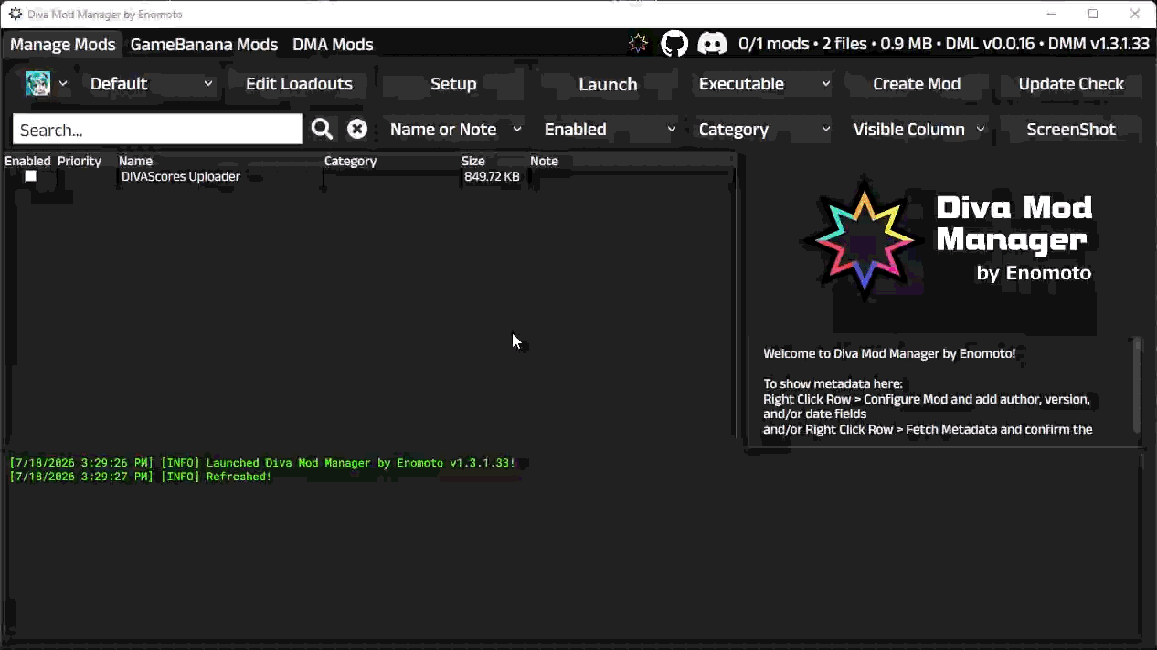1157x650 pixels.
Task: Minimize the Diva Mod Manager window
Action: click(1052, 14)
